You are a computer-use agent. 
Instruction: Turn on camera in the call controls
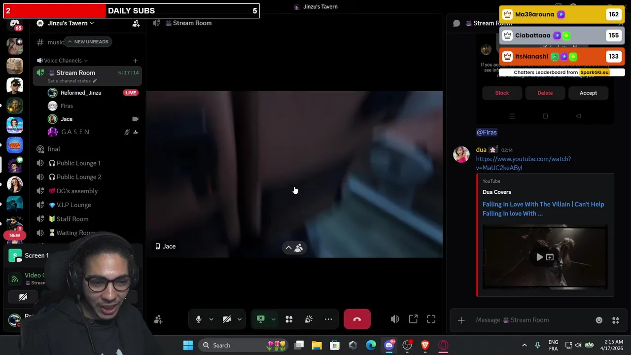(x=227, y=319)
